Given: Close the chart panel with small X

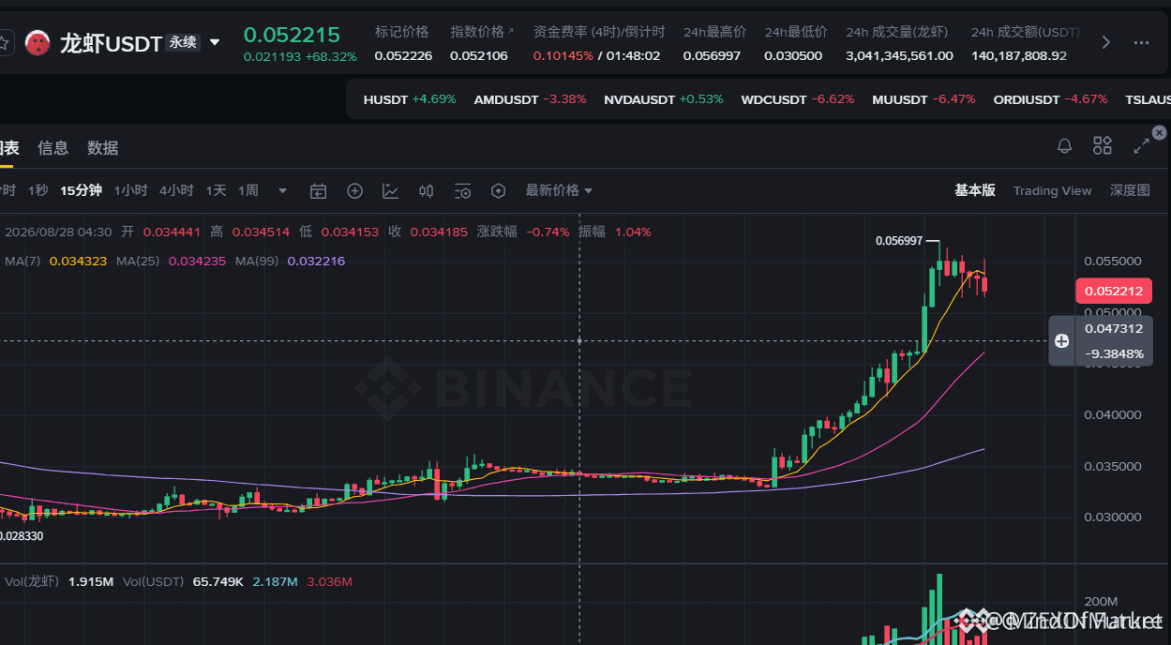Looking at the screenshot, I should [1160, 133].
